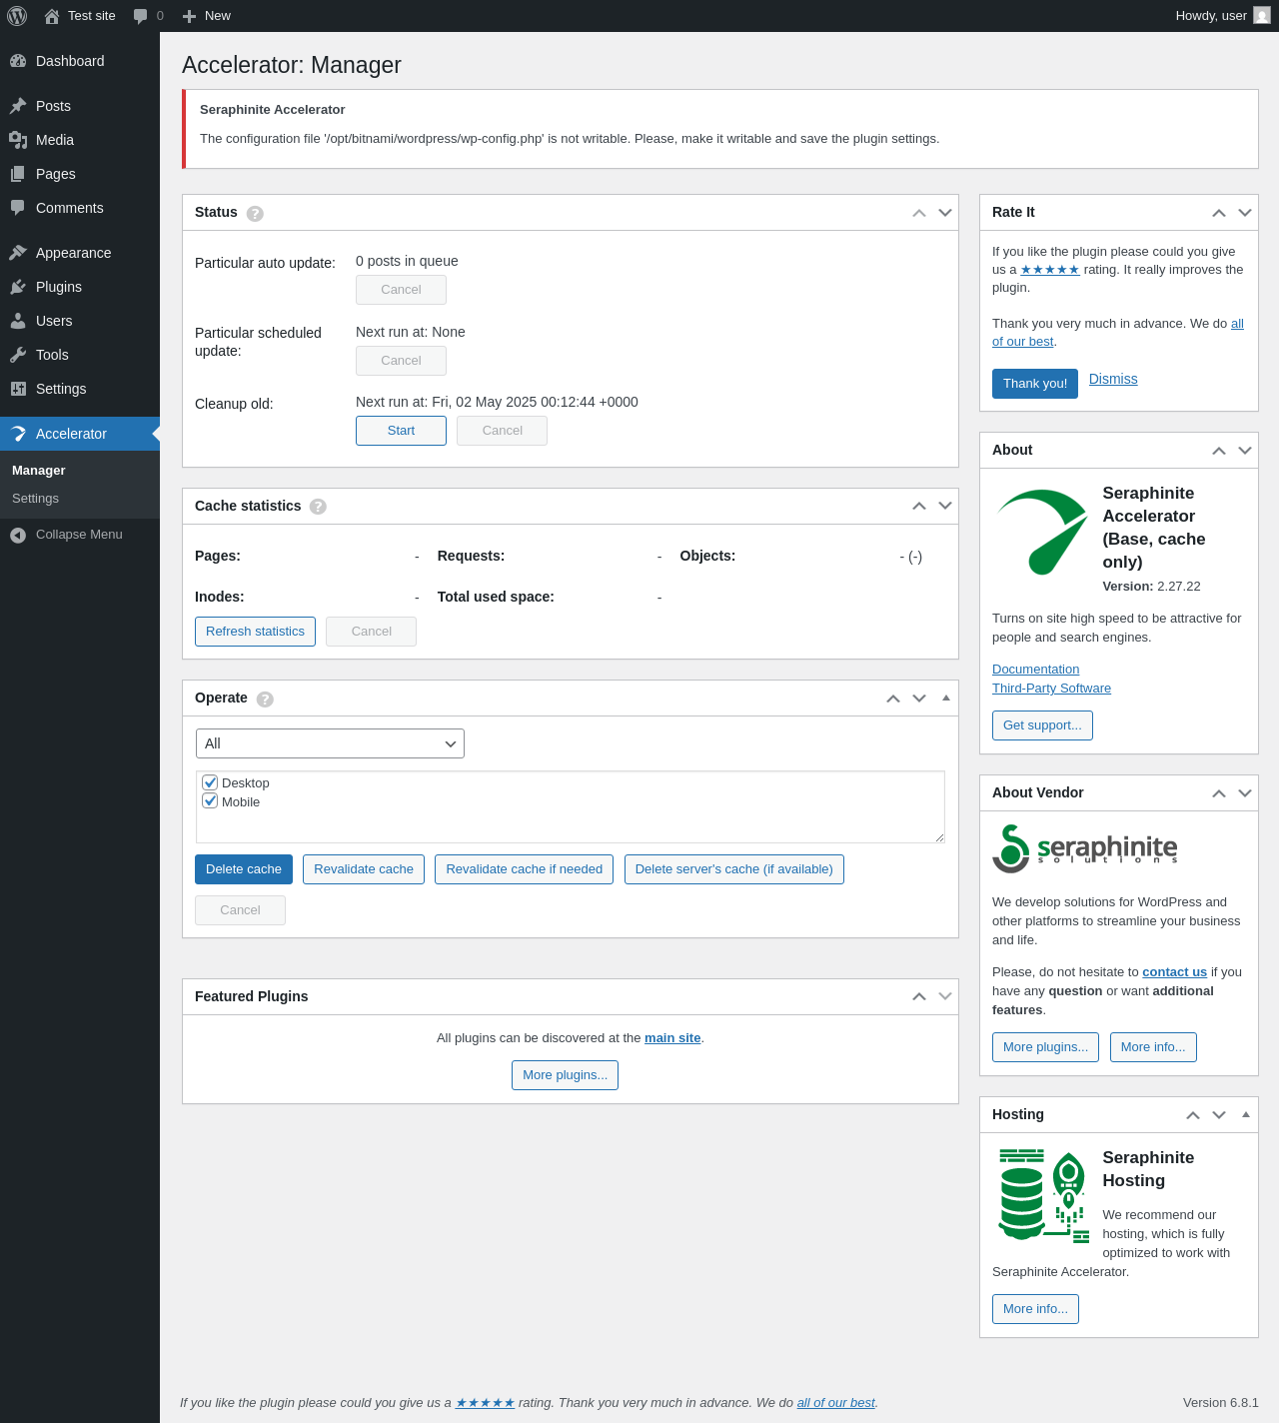Open the All dropdown in Operate

[x=330, y=743]
